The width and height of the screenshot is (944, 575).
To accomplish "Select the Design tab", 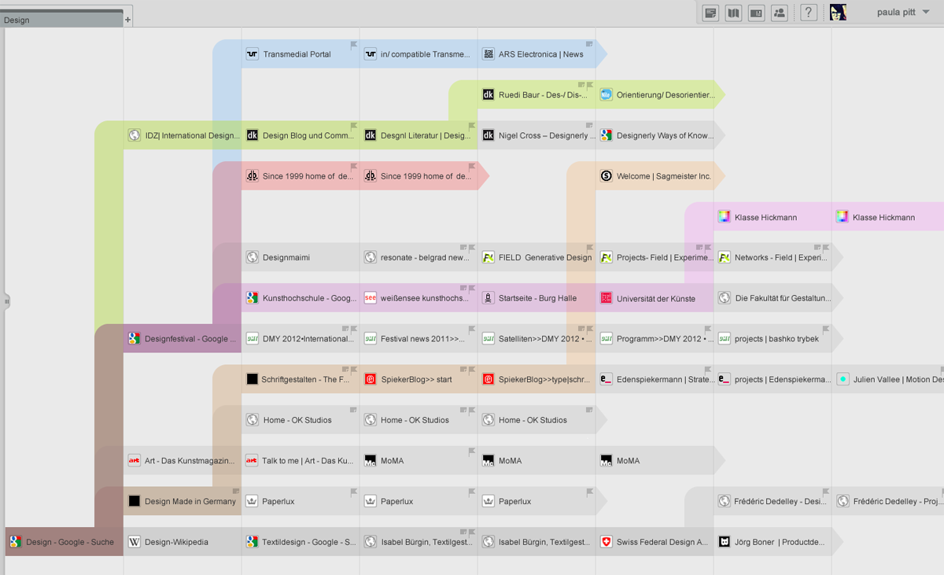I will [61, 19].
